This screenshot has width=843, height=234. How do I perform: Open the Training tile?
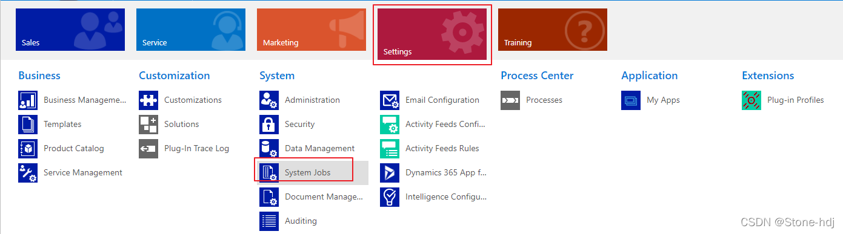click(x=553, y=30)
